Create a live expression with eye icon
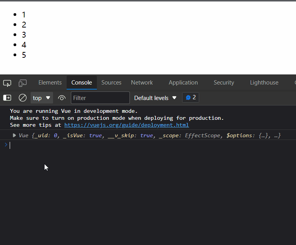The height and width of the screenshot is (245, 296). (62, 98)
